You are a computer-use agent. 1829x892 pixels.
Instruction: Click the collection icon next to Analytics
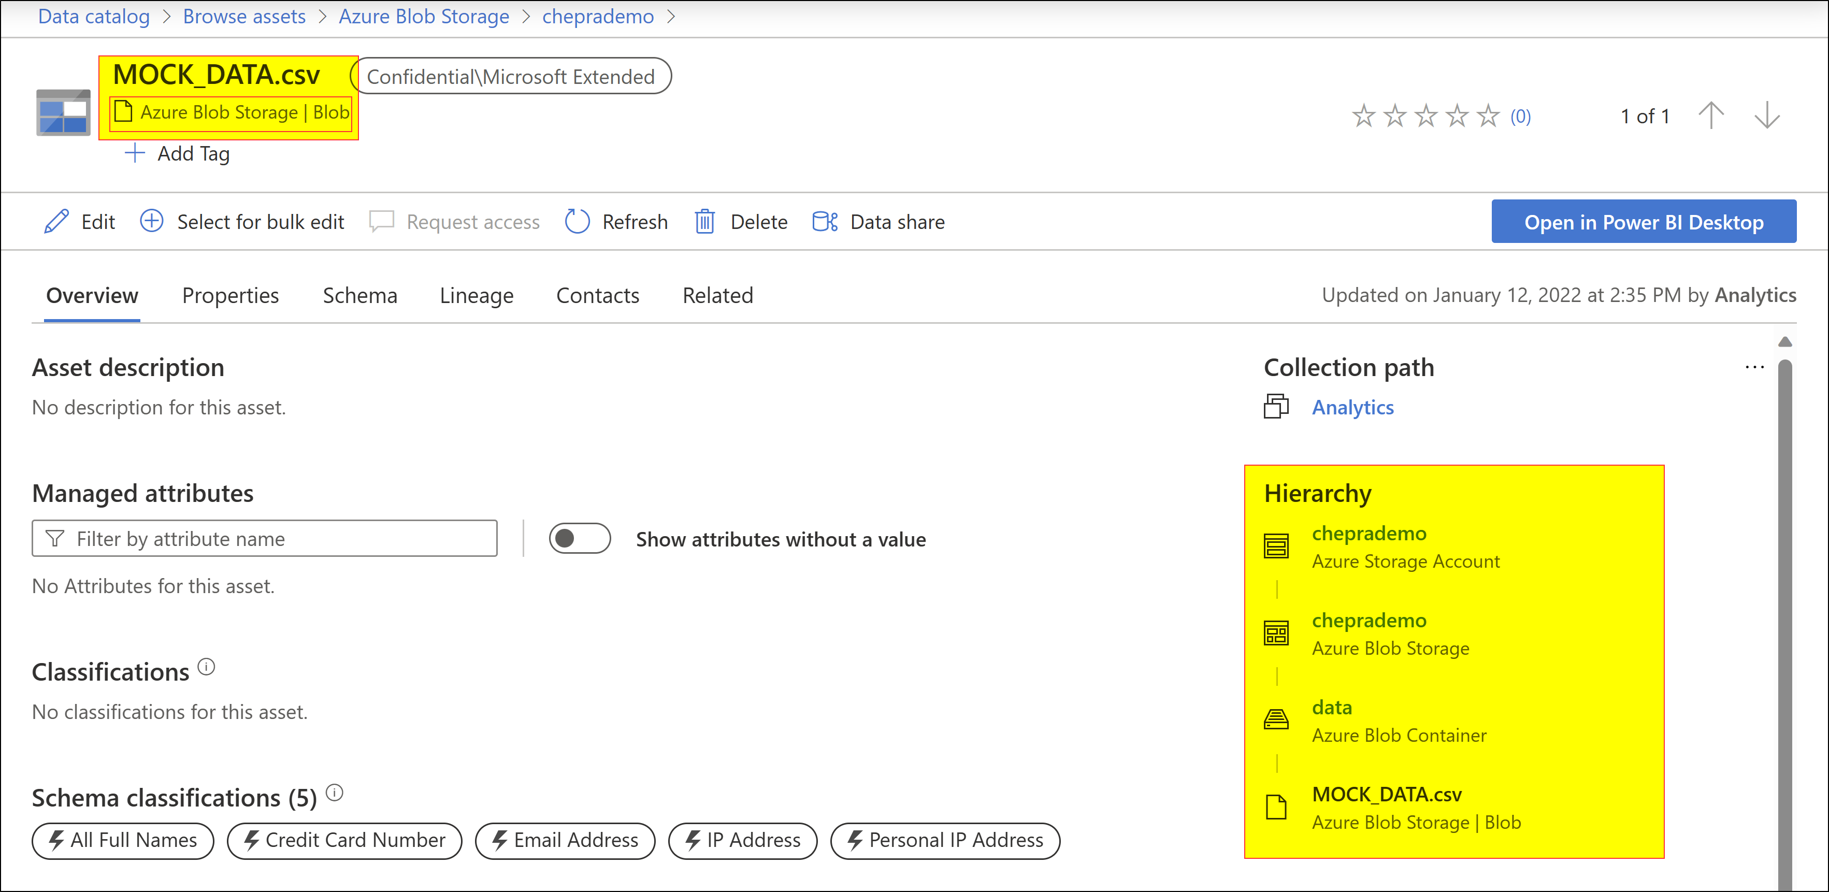[x=1276, y=407]
